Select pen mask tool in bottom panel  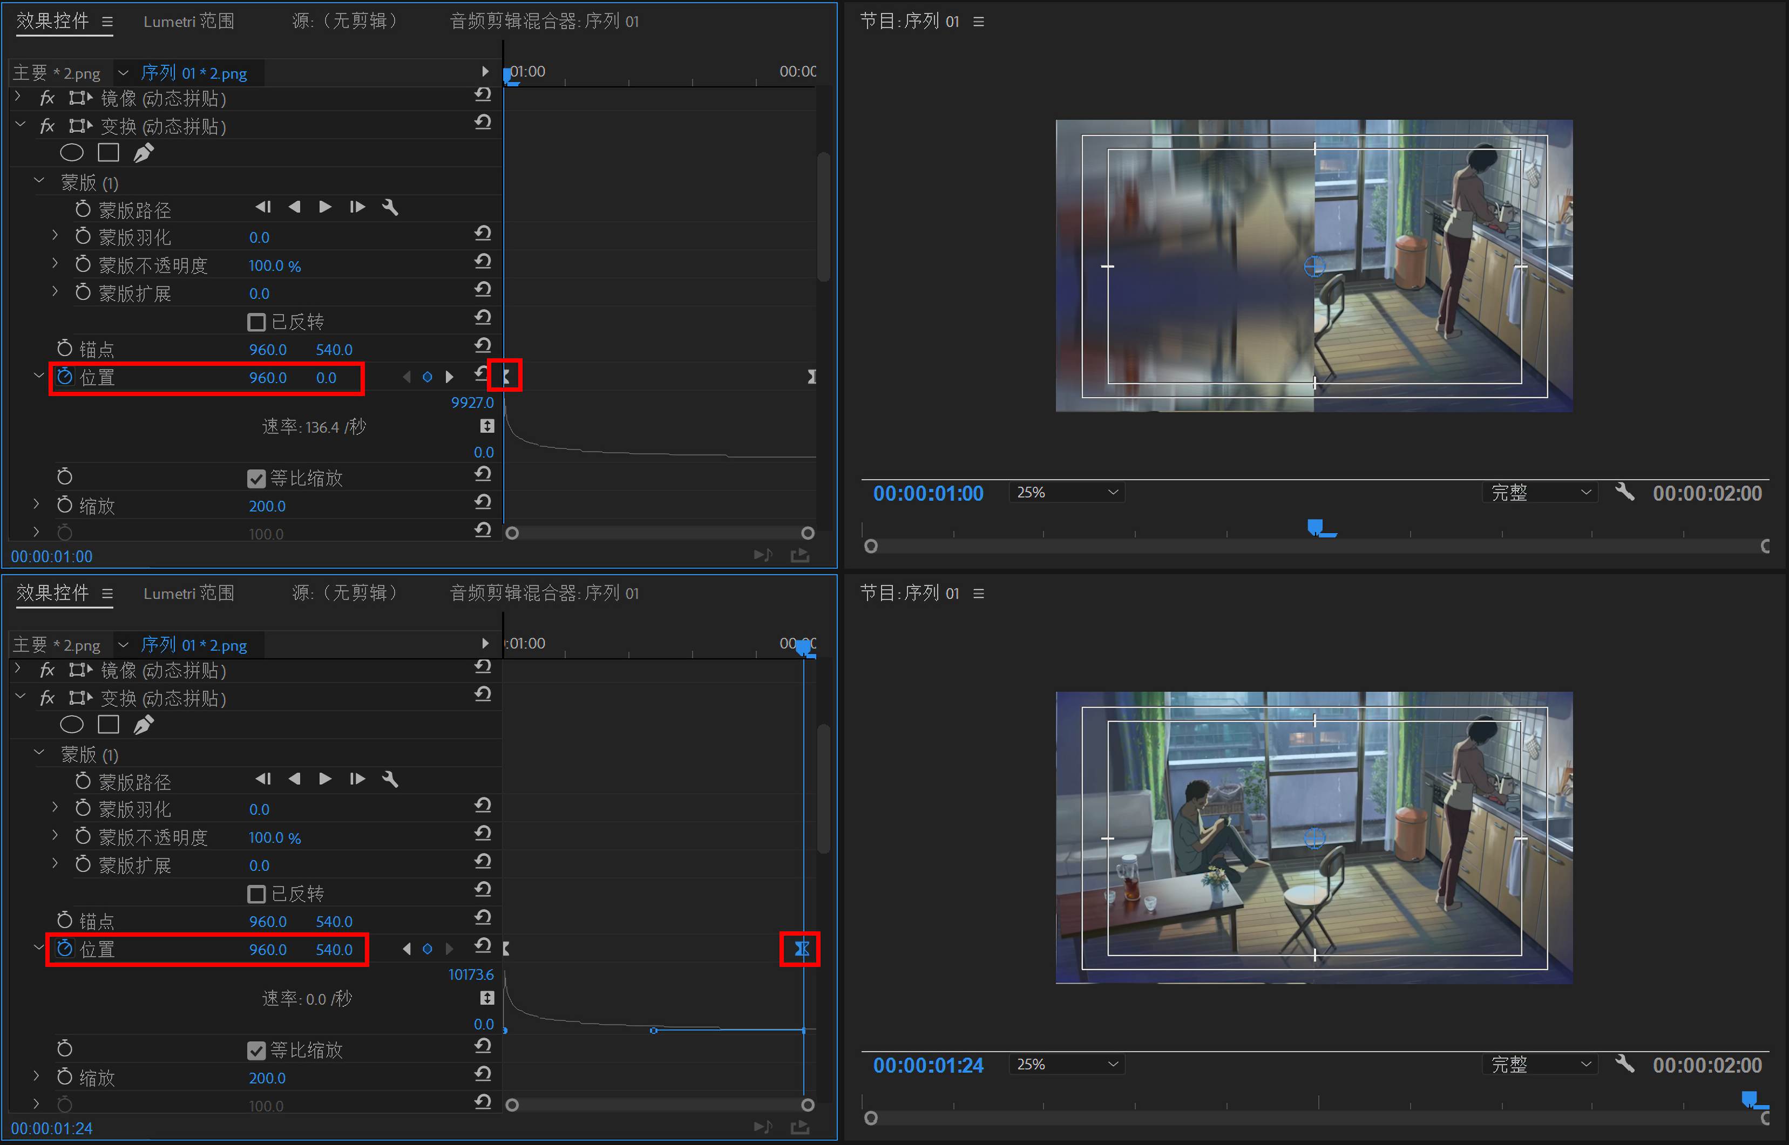(143, 724)
